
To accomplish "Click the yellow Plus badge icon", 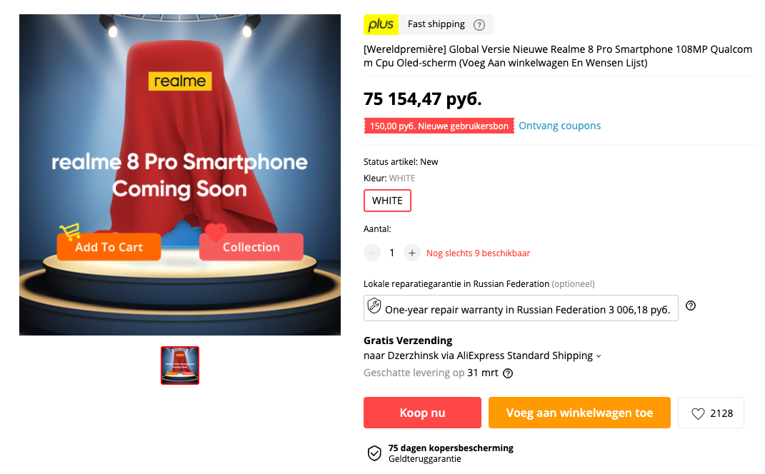I will tap(381, 24).
